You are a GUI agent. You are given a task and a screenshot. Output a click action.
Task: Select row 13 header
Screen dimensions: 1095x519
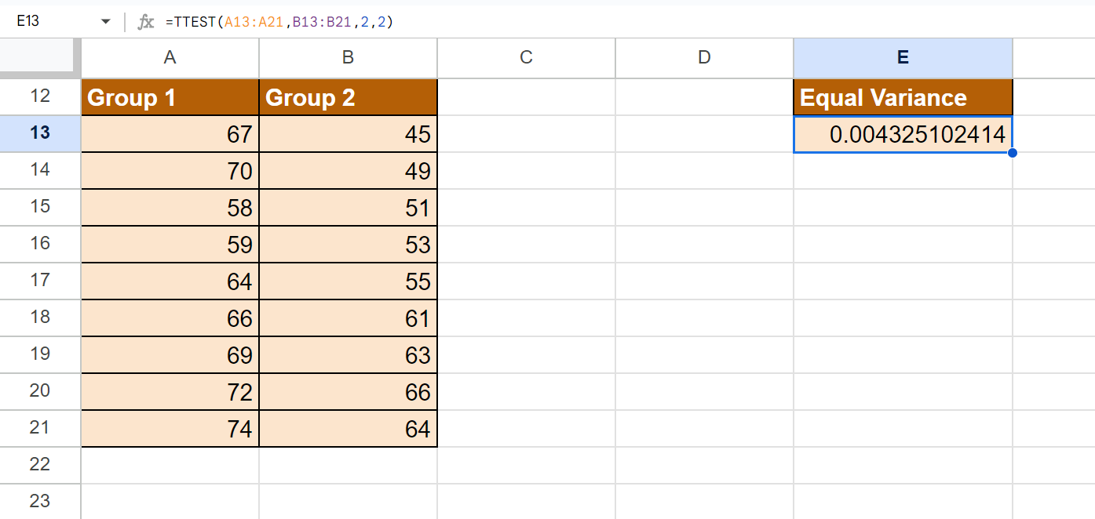pos(40,133)
